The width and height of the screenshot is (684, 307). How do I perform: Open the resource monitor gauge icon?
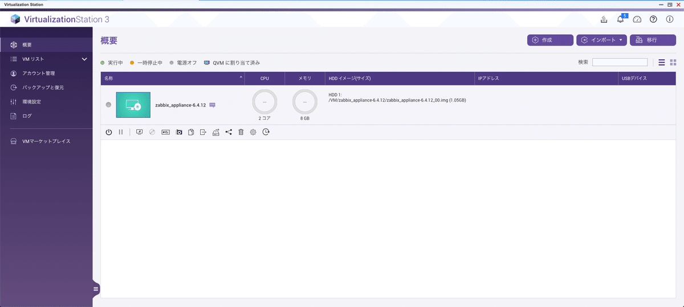pyautogui.click(x=637, y=19)
